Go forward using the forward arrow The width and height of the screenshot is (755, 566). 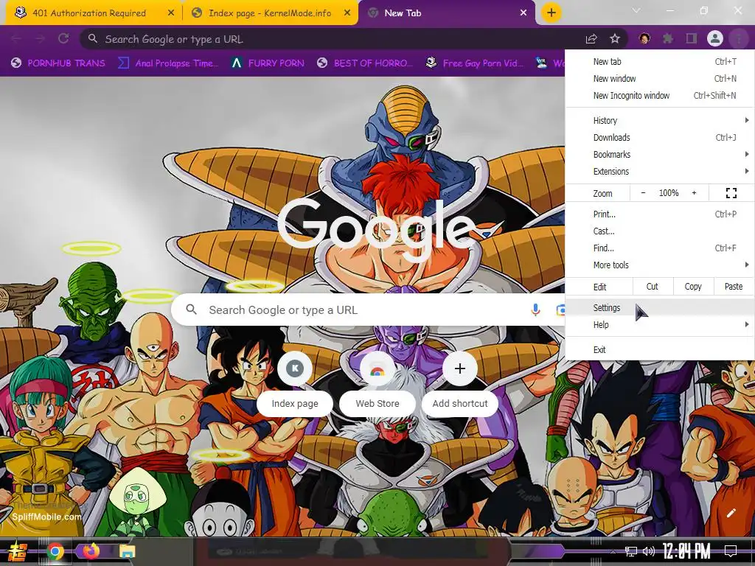tap(40, 38)
